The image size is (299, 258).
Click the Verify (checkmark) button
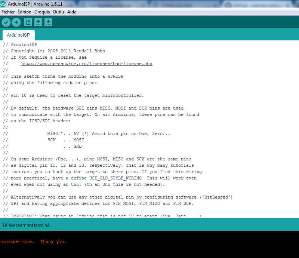[6, 22]
